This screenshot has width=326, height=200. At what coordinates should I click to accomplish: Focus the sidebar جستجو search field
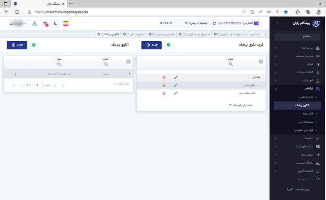pyautogui.click(x=297, y=36)
